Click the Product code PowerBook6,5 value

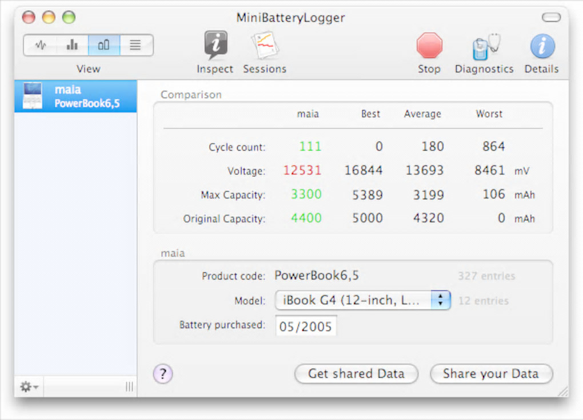point(317,276)
